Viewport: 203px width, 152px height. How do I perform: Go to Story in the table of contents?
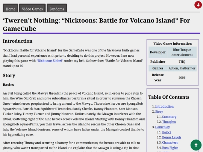[x=159, y=111]
